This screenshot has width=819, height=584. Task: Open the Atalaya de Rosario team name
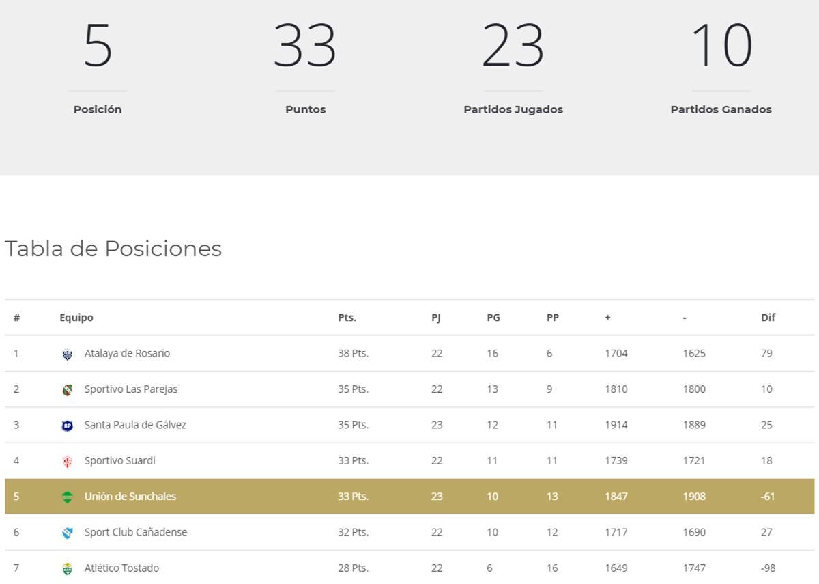click(x=127, y=353)
